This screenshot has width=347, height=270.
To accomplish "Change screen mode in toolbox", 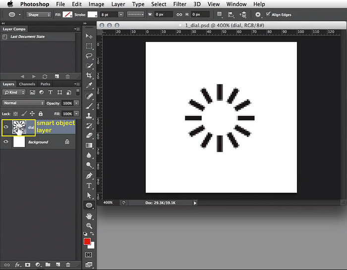I will 89,265.
